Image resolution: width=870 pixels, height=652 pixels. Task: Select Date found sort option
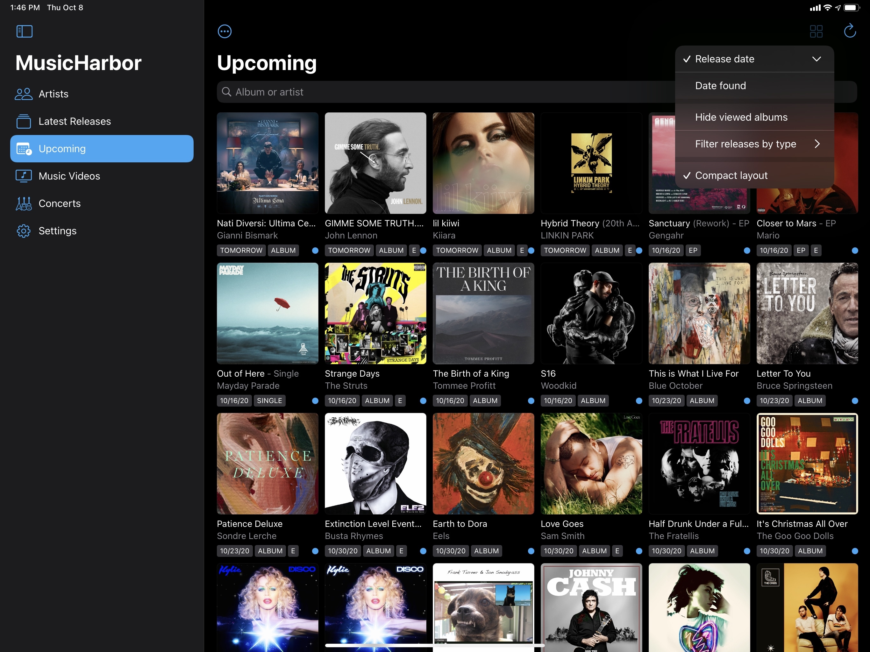click(754, 86)
